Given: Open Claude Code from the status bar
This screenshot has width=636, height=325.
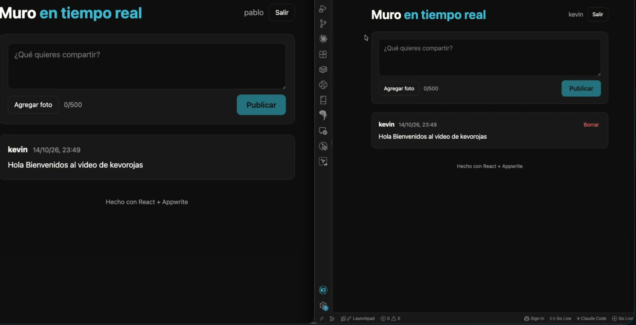Looking at the screenshot, I should pyautogui.click(x=591, y=319).
